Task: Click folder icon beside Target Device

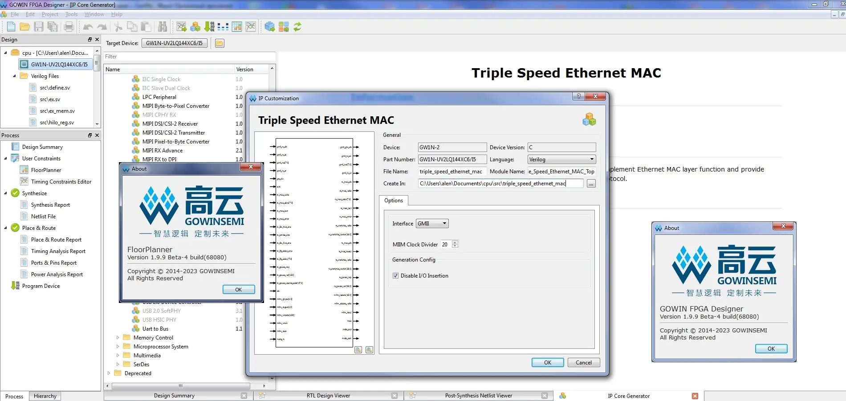Action: click(220, 43)
